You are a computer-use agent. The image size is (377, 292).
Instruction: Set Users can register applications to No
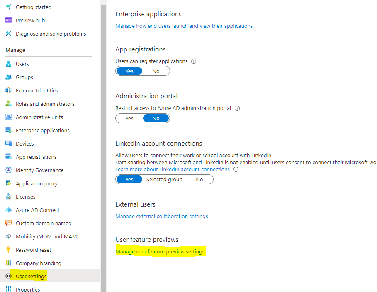[x=156, y=71]
